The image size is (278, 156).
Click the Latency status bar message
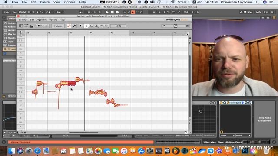click(81, 142)
